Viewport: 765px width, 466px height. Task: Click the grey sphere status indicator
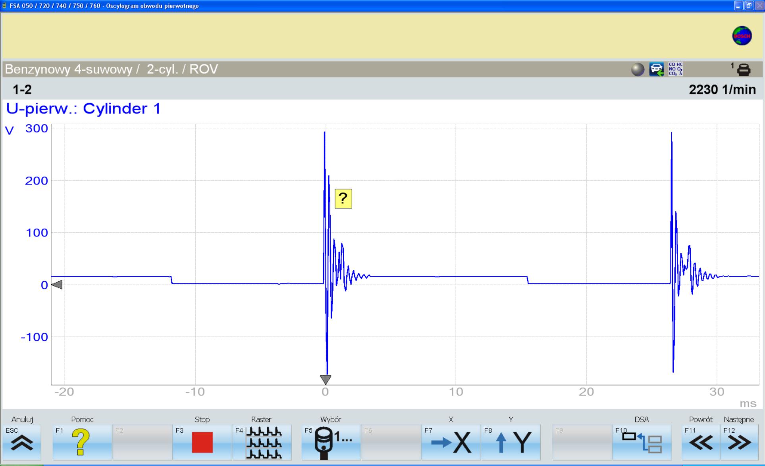point(638,69)
